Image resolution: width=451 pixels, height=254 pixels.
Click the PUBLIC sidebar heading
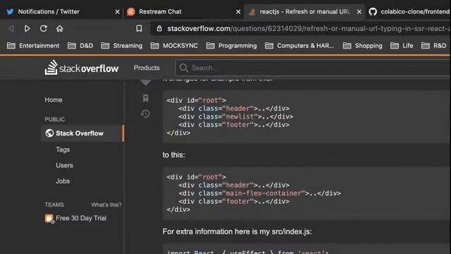(55, 119)
